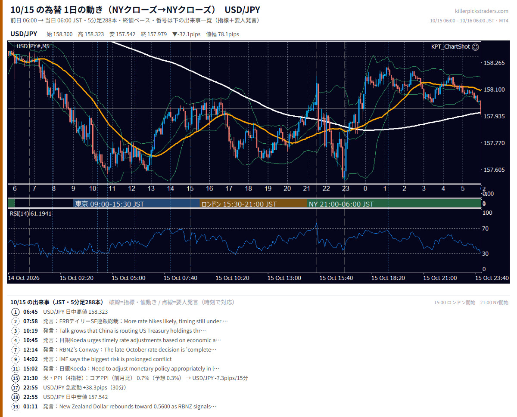Click the 15 Oct 23:40 date label
Image resolution: width=517 pixels, height=417 pixels.
click(x=492, y=278)
